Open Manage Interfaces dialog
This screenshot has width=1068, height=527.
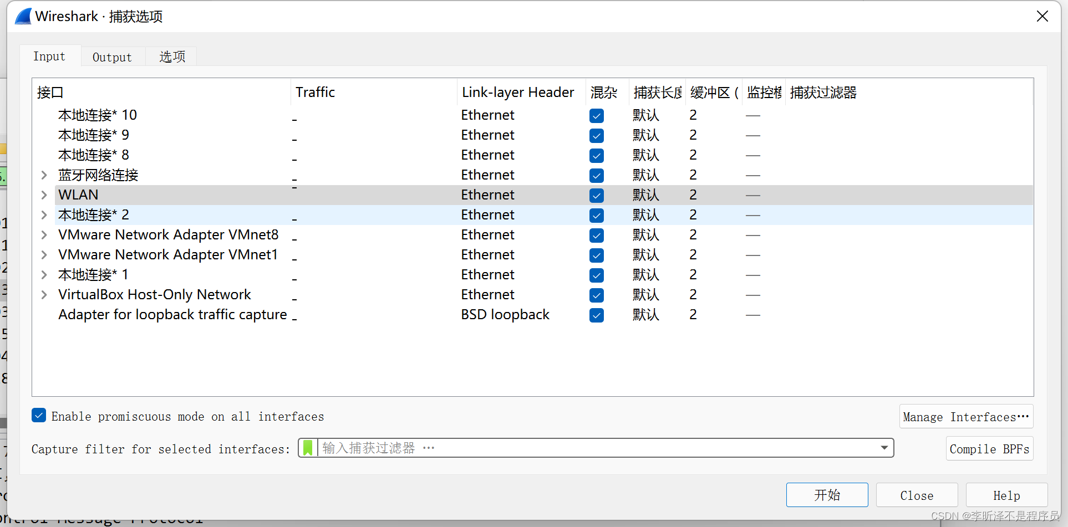966,417
